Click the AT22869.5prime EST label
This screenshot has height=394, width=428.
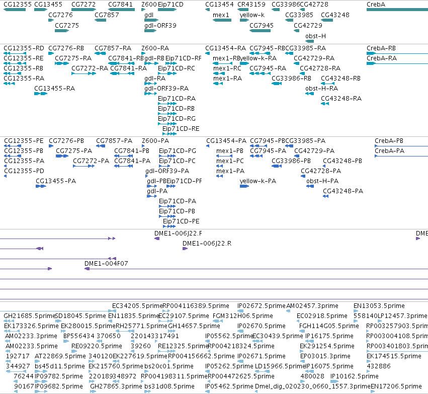[60, 356]
